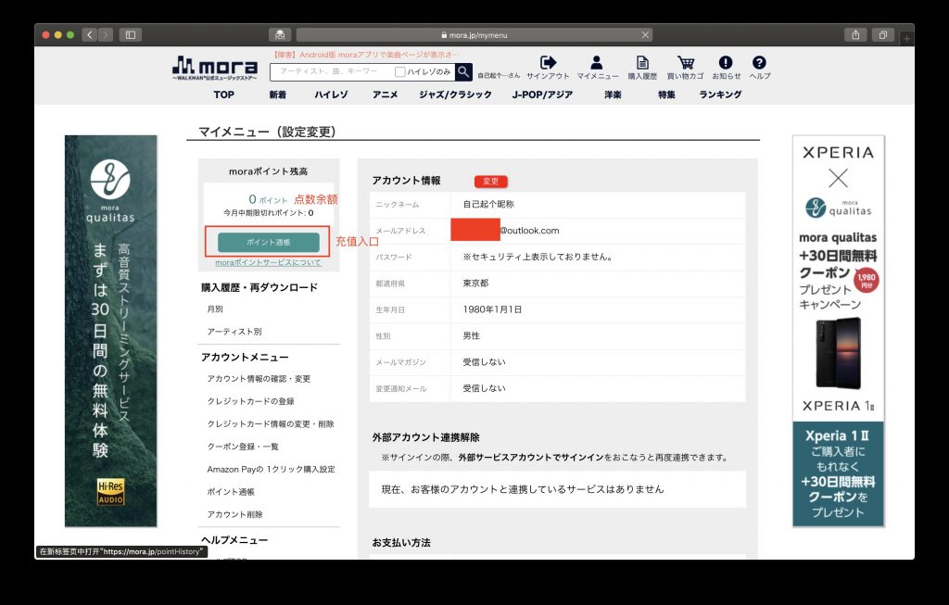Click the 外部アカウント連携解除 heading

[425, 437]
